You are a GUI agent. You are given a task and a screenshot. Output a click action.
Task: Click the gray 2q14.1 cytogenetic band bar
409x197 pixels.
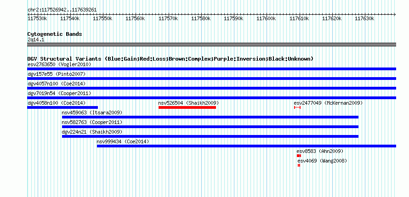[x=211, y=45]
